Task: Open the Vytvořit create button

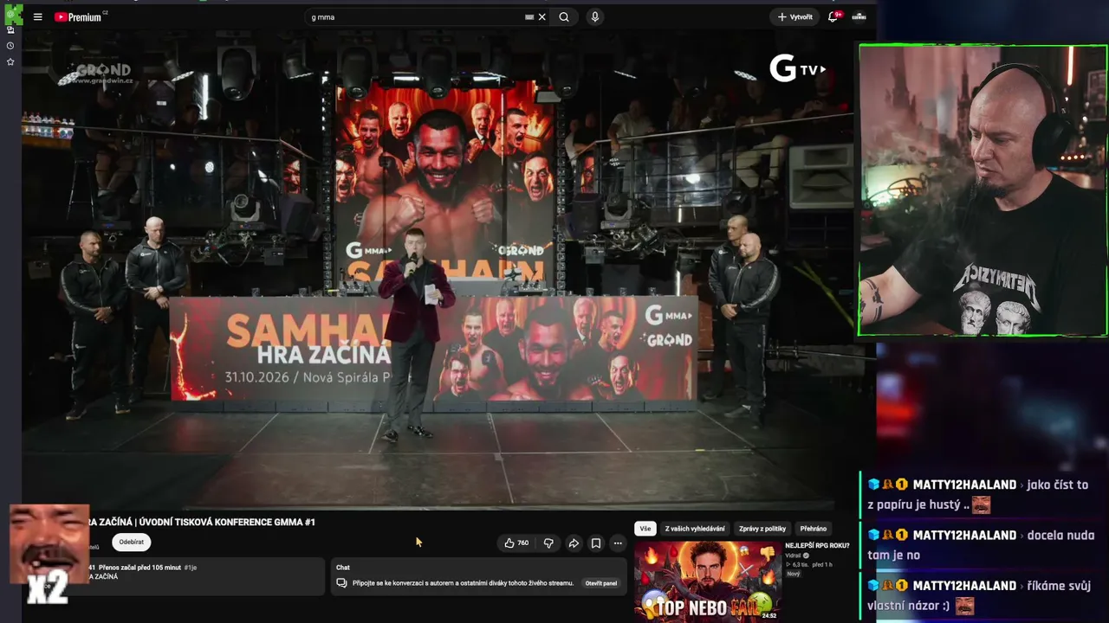Action: coord(794,16)
